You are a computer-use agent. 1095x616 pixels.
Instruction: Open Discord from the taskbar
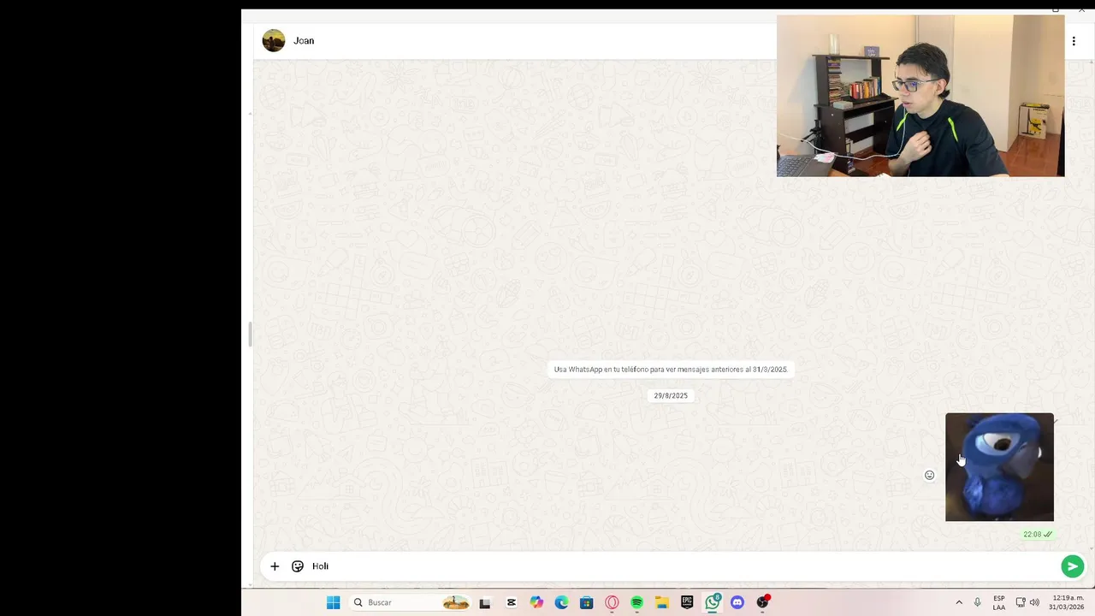[737, 602]
